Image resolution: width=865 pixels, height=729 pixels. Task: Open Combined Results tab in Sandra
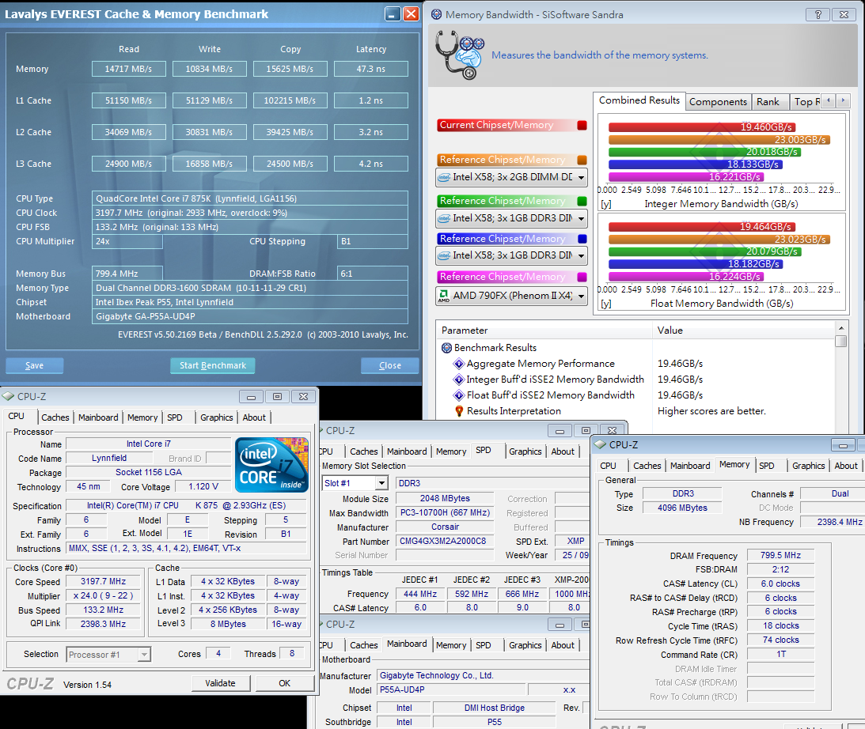pyautogui.click(x=639, y=100)
